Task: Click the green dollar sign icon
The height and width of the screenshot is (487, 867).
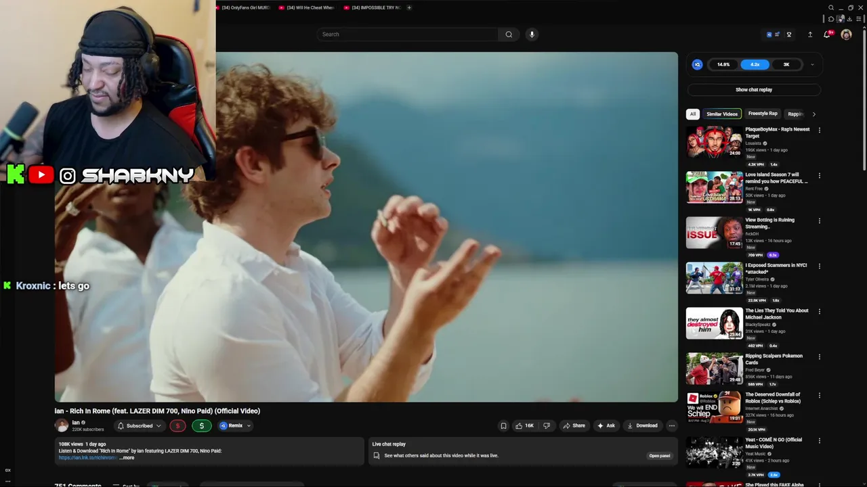Action: pyautogui.click(x=201, y=425)
